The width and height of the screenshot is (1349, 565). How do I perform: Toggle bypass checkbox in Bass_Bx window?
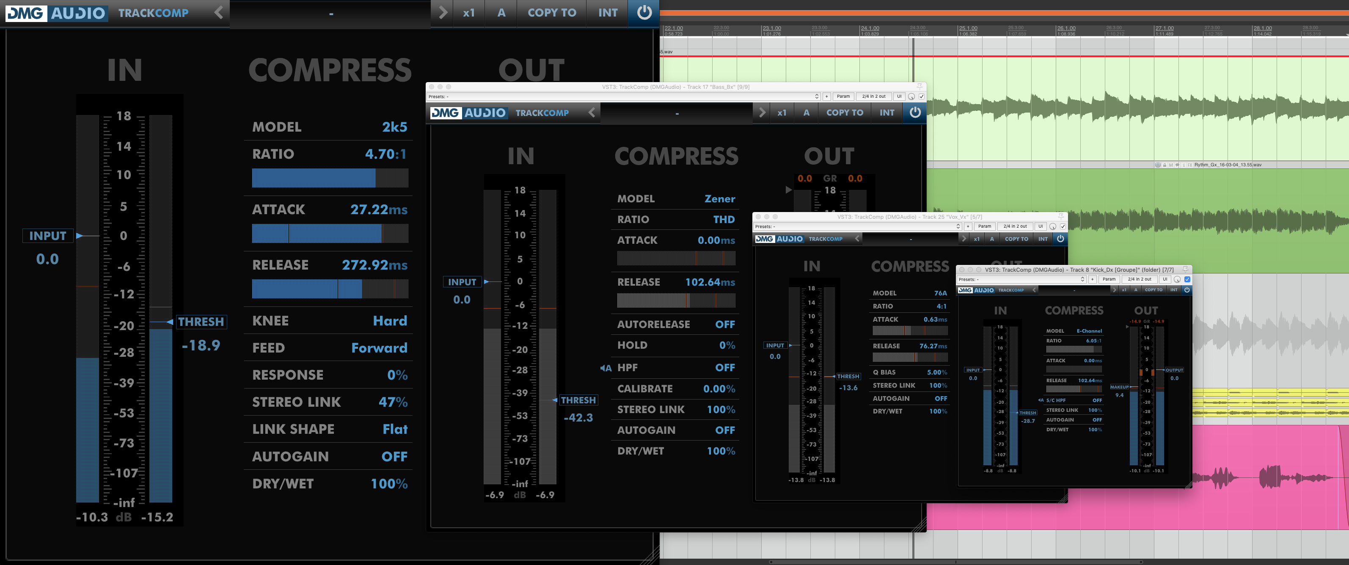click(921, 96)
